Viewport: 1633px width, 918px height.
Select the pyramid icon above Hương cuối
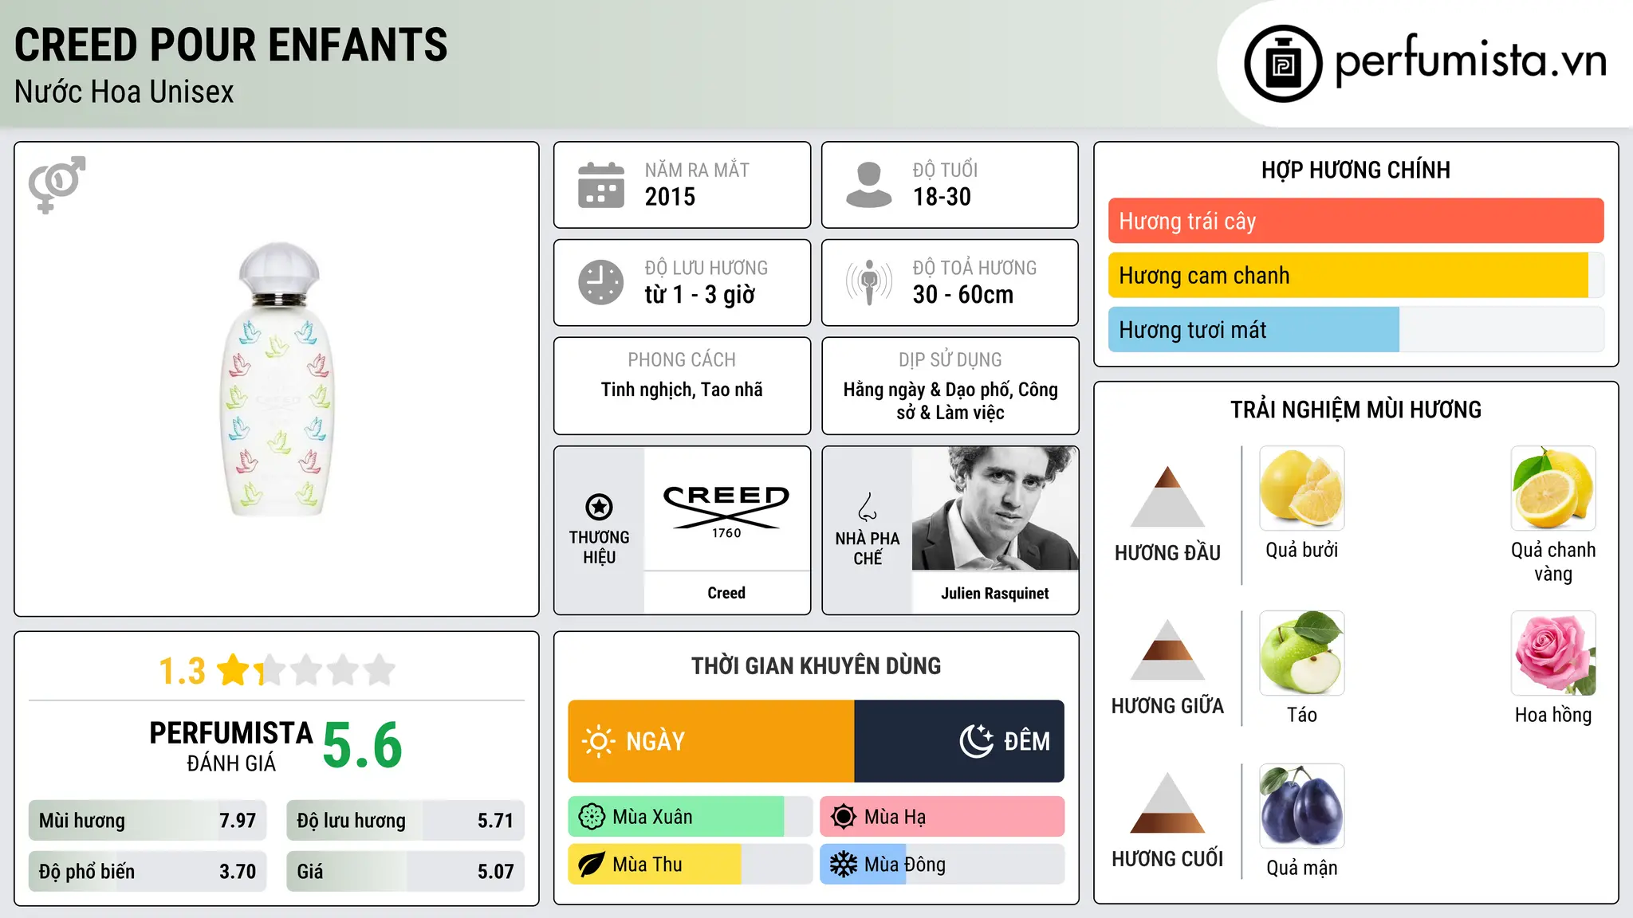click(x=1167, y=802)
